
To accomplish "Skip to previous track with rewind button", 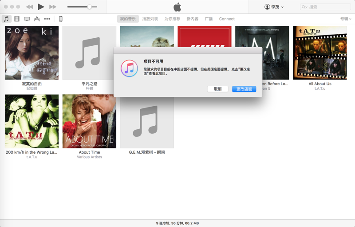I will [29, 7].
